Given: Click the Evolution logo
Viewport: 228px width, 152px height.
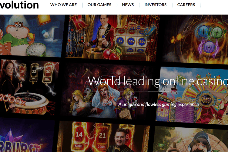Looking at the screenshot, I should (19, 5).
